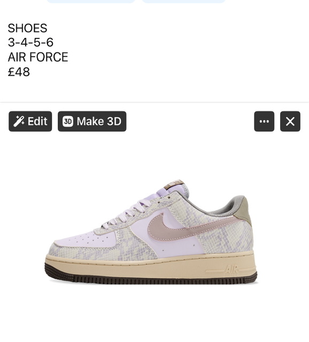The height and width of the screenshot is (342, 309).
Task: Click the embossed AIR logo on the midsole
Action: pyautogui.click(x=231, y=269)
